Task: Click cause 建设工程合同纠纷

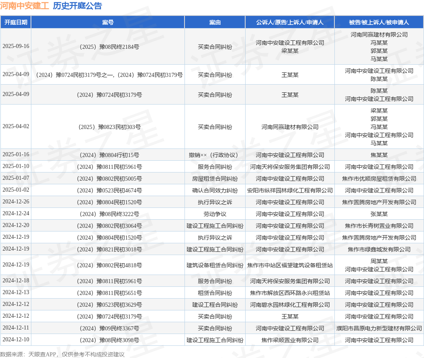Action: pyautogui.click(x=215, y=305)
